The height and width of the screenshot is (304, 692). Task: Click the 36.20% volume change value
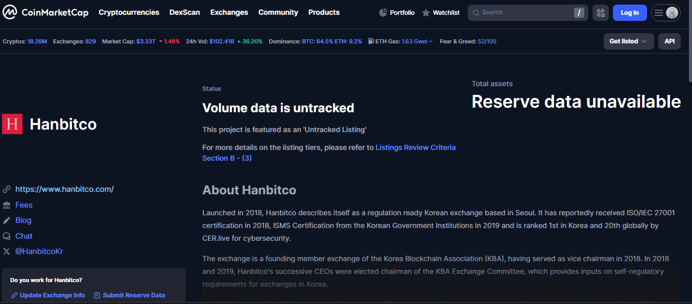[252, 41]
